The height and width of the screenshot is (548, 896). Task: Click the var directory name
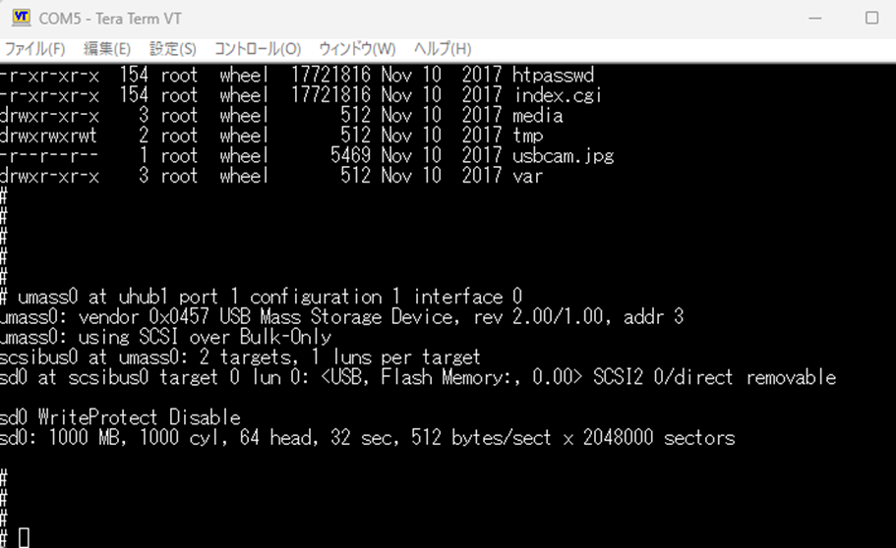coord(528,176)
